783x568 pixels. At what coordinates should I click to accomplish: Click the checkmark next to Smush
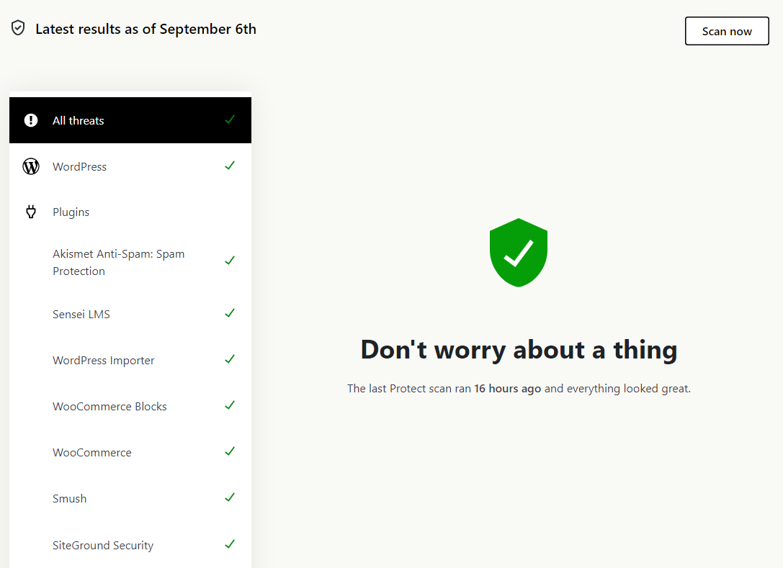tap(229, 497)
